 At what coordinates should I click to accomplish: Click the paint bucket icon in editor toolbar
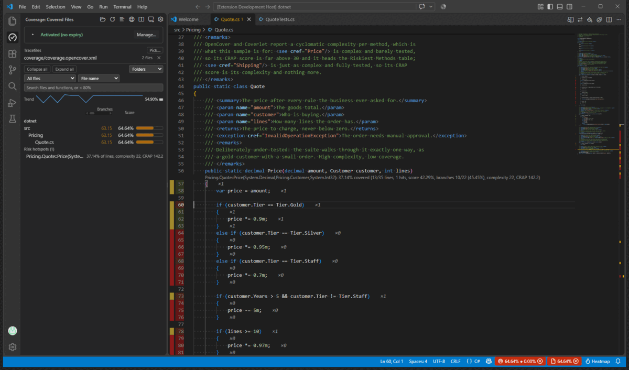[590, 19]
